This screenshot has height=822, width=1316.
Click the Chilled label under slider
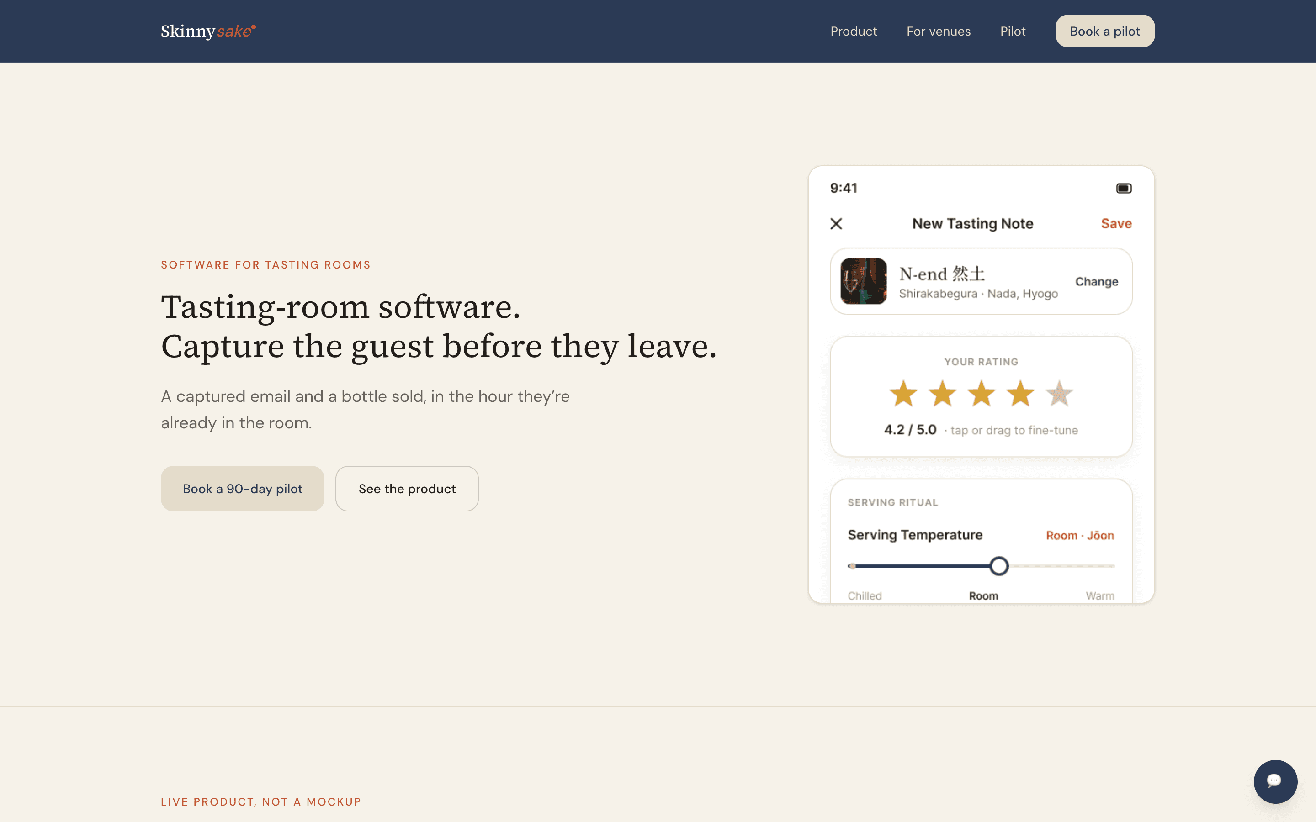(x=864, y=596)
